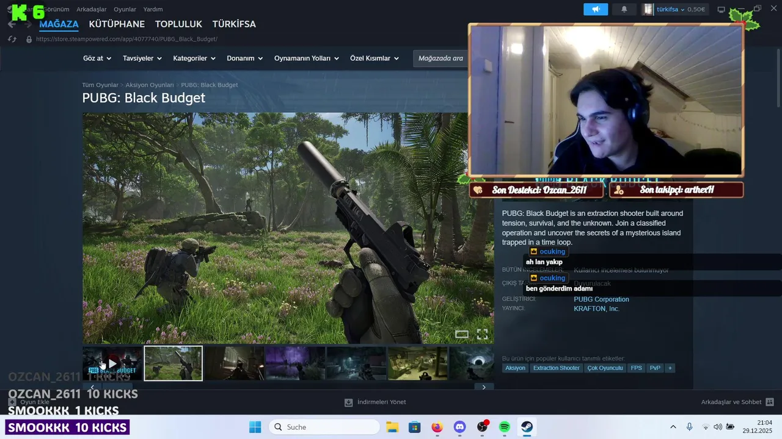This screenshot has height=439, width=782.
Task: Enter Big Picture mode via monitor icon
Action: [x=721, y=9]
